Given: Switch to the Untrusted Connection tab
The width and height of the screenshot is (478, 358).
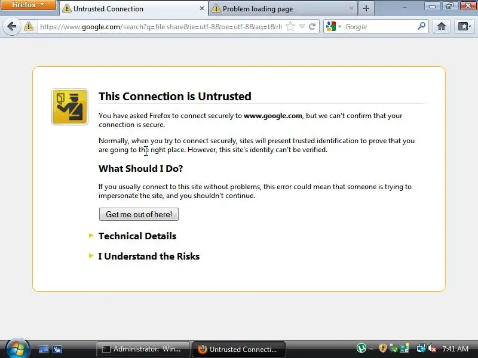Looking at the screenshot, I should coord(133,9).
